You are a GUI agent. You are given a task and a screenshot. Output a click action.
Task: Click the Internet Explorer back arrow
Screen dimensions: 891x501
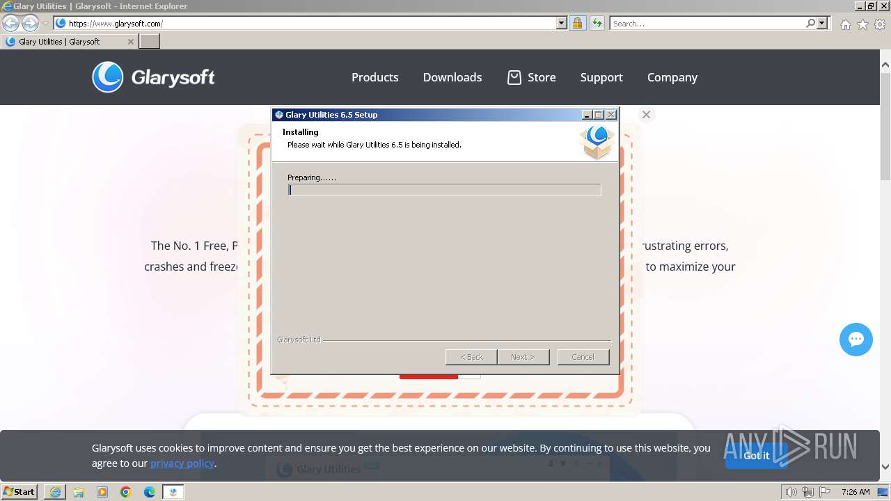click(x=10, y=23)
